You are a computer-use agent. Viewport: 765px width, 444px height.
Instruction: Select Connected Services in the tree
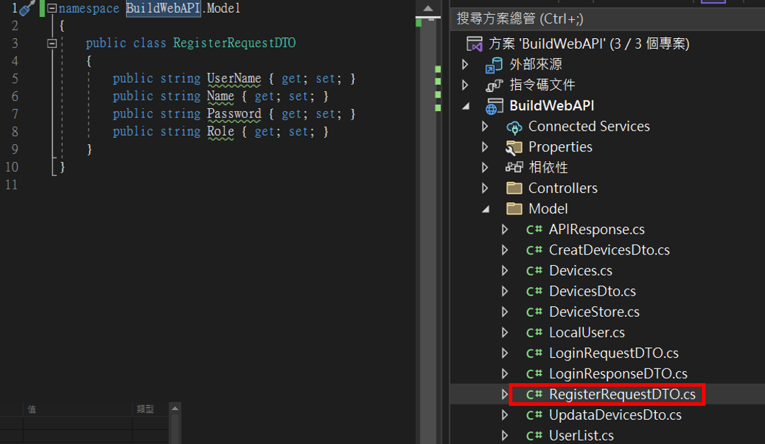[x=589, y=127]
